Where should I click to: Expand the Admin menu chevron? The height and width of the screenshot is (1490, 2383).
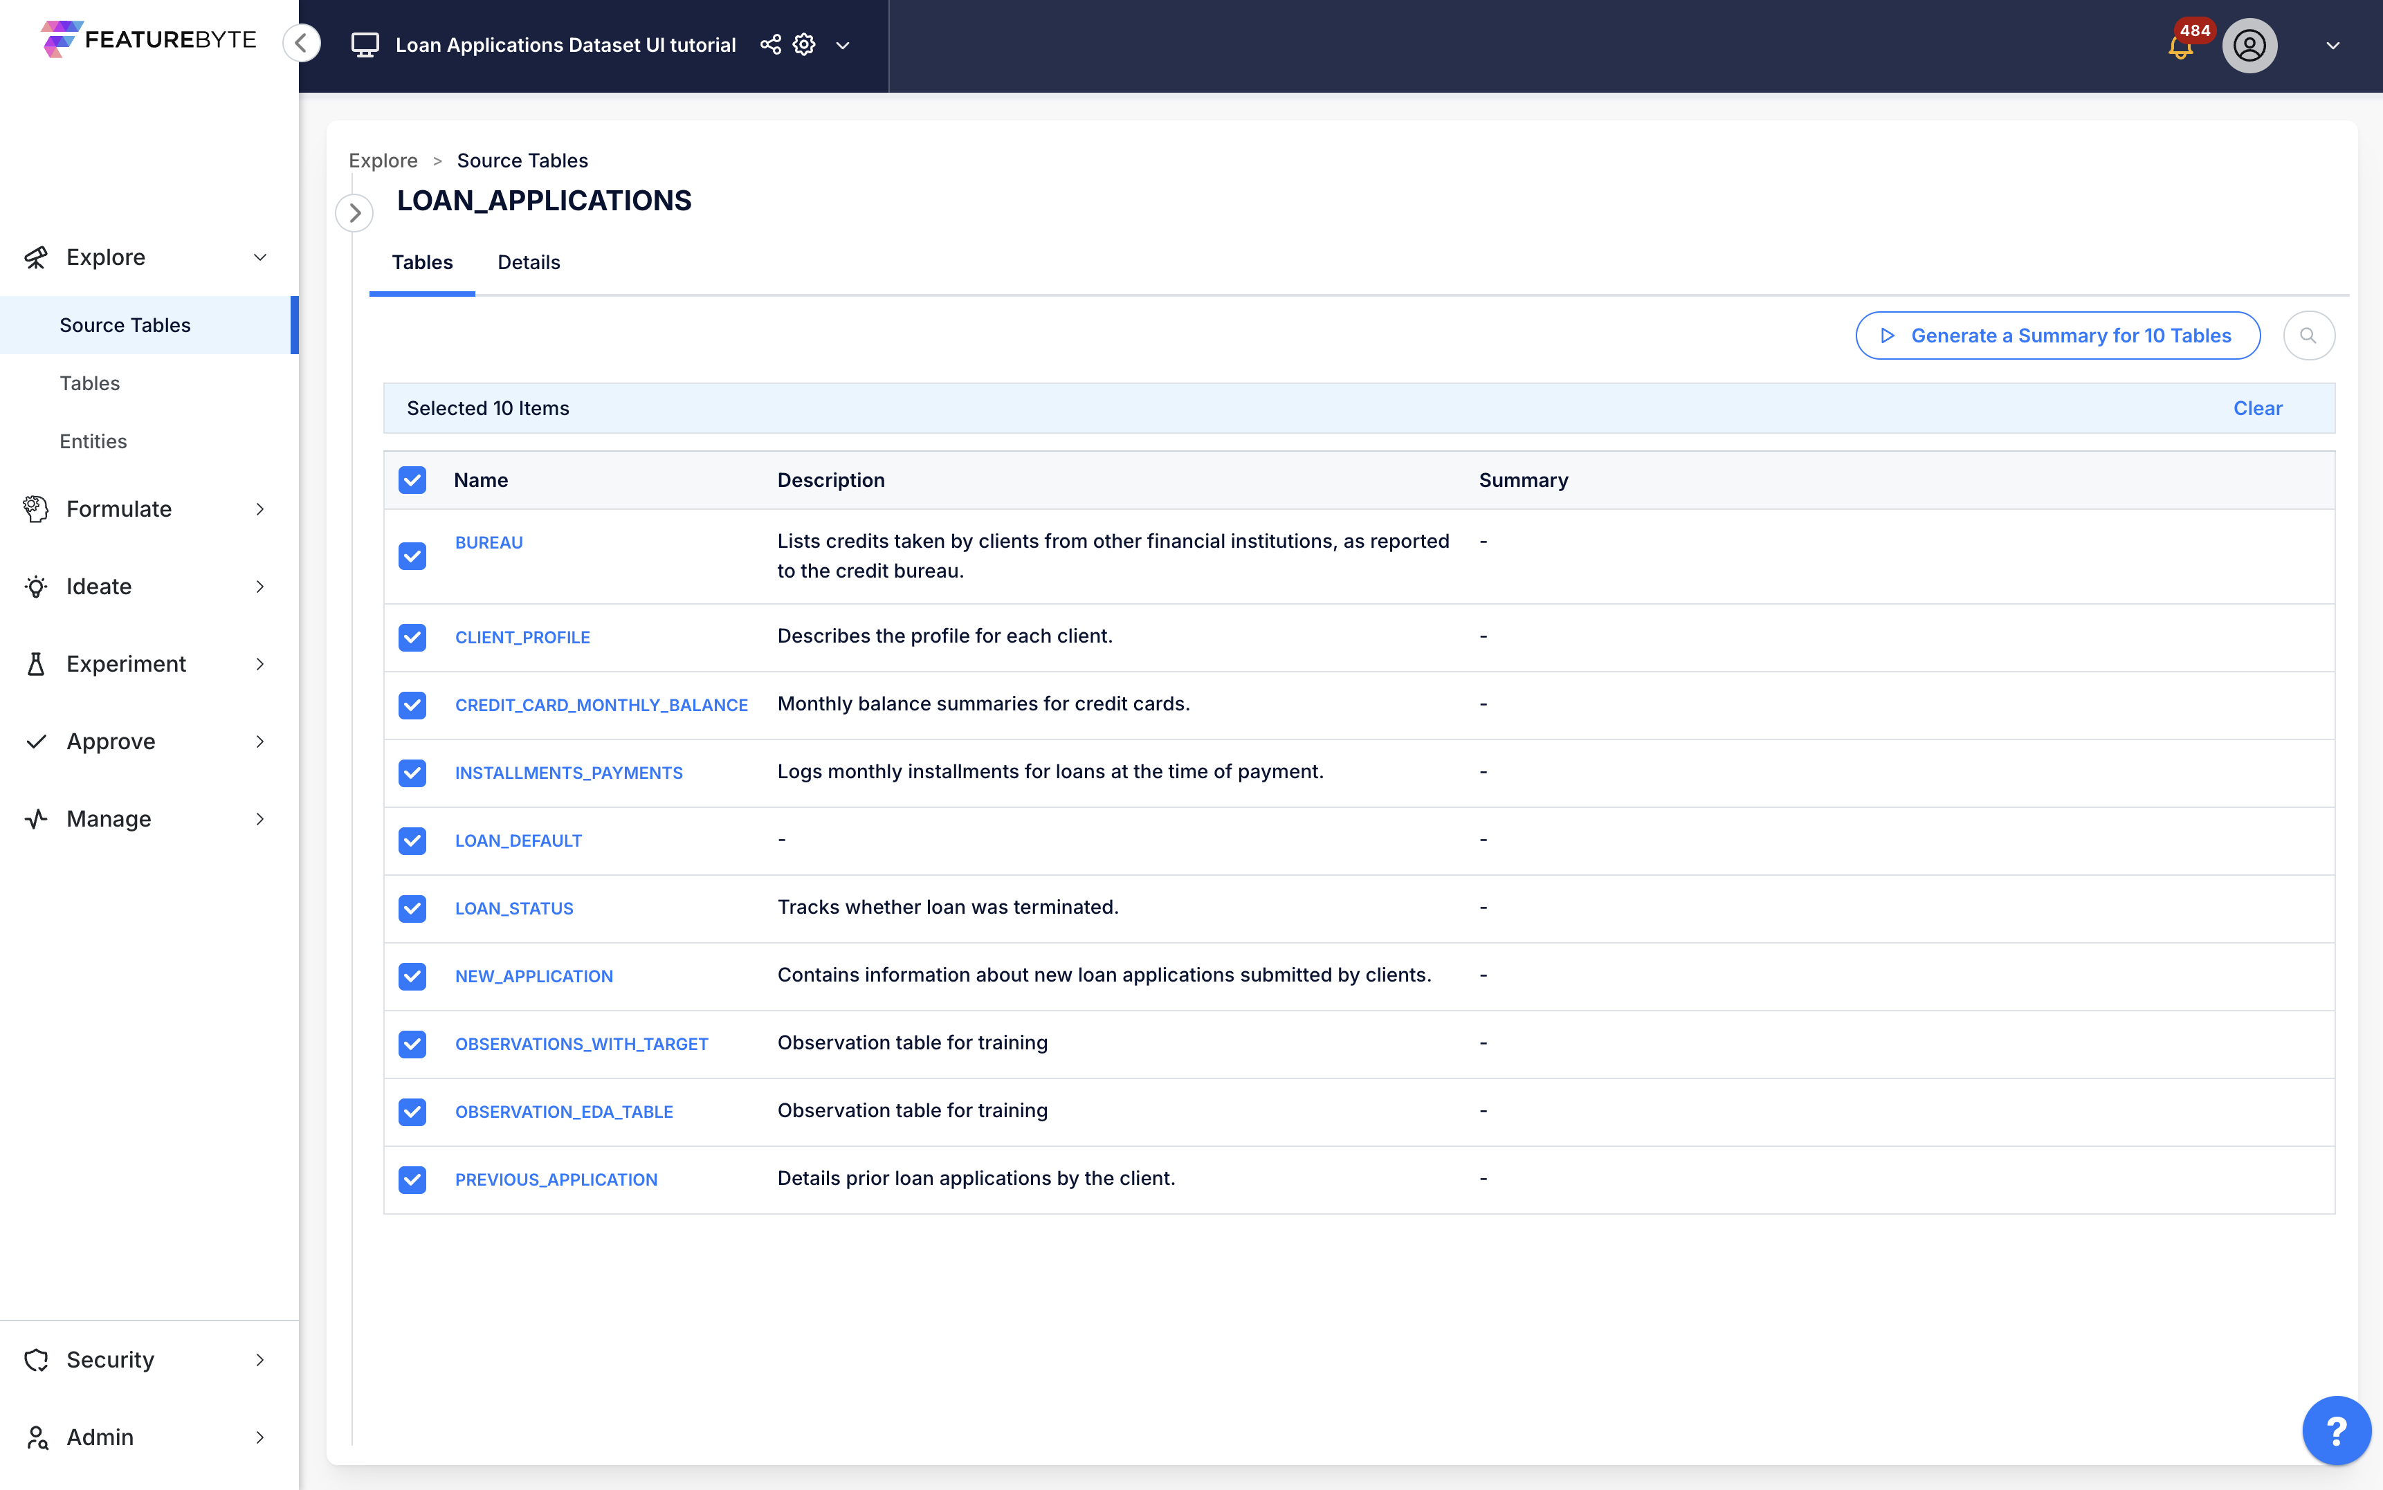260,1437
